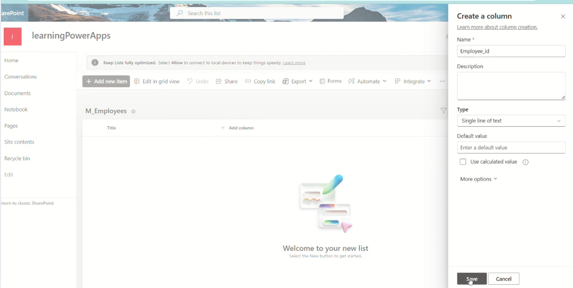Click the search magnifier icon

[x=179, y=13]
